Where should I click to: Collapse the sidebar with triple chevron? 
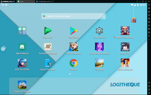pos(149,2)
